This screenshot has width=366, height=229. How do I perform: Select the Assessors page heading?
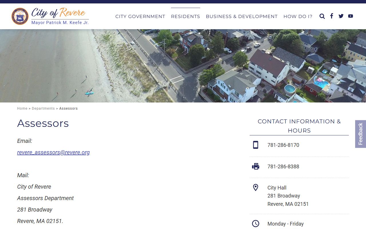43,123
